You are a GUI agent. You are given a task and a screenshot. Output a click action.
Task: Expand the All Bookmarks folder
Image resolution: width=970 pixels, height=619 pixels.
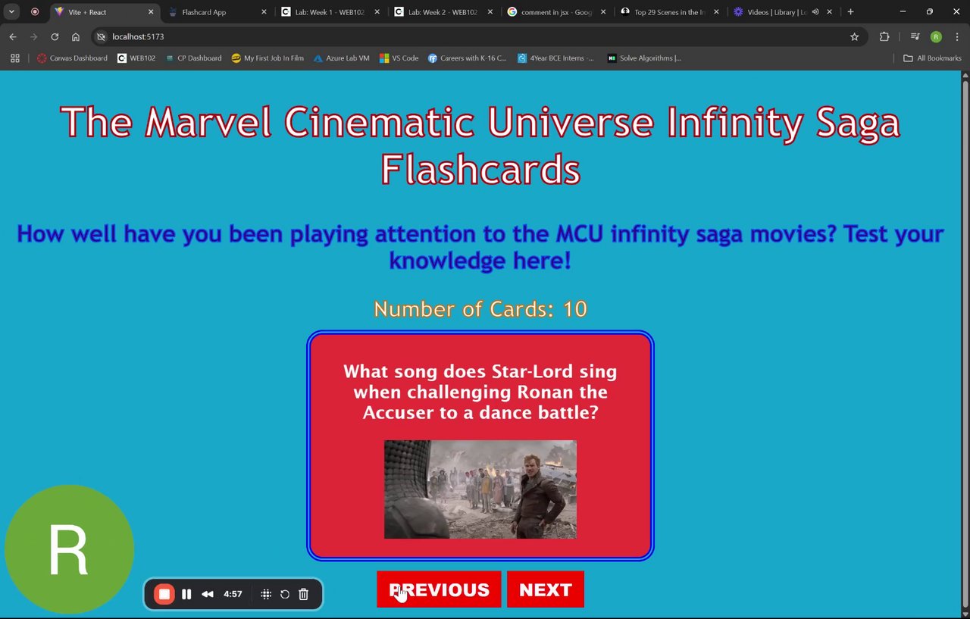[x=932, y=58]
